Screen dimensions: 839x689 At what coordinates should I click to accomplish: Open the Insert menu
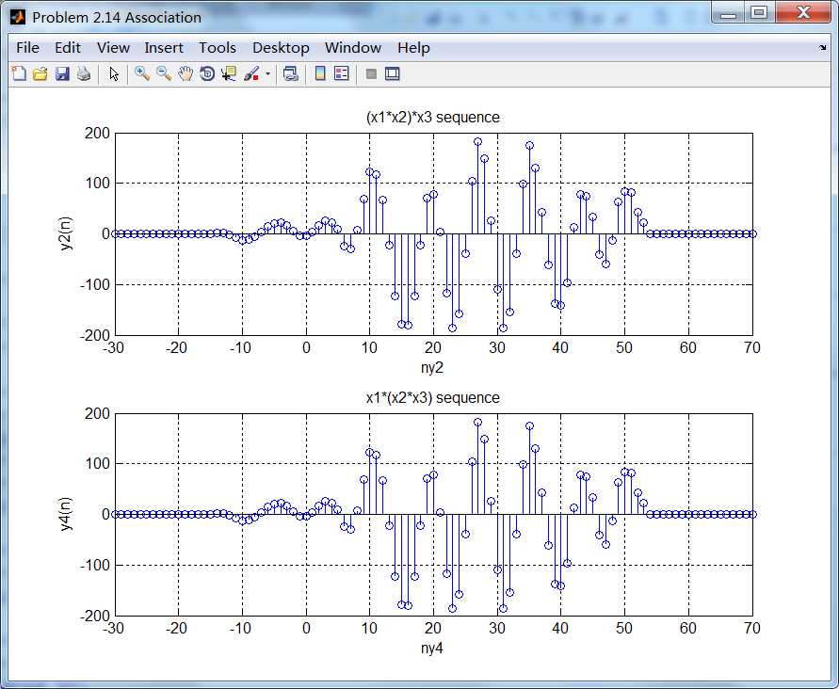tap(164, 48)
